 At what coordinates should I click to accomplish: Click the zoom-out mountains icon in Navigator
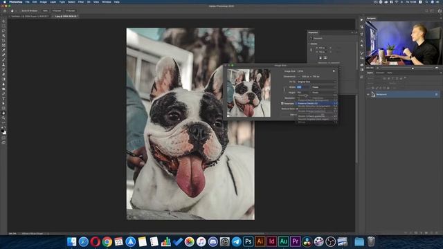(378, 68)
